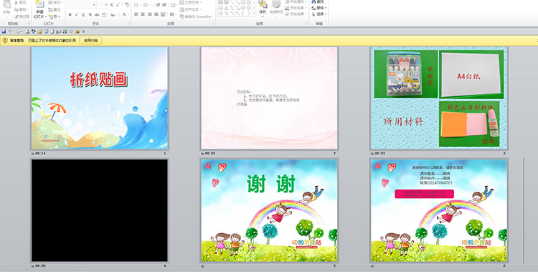Insert a new slide with the New Slide button
This screenshot has height=272, width=538.
(39, 10)
